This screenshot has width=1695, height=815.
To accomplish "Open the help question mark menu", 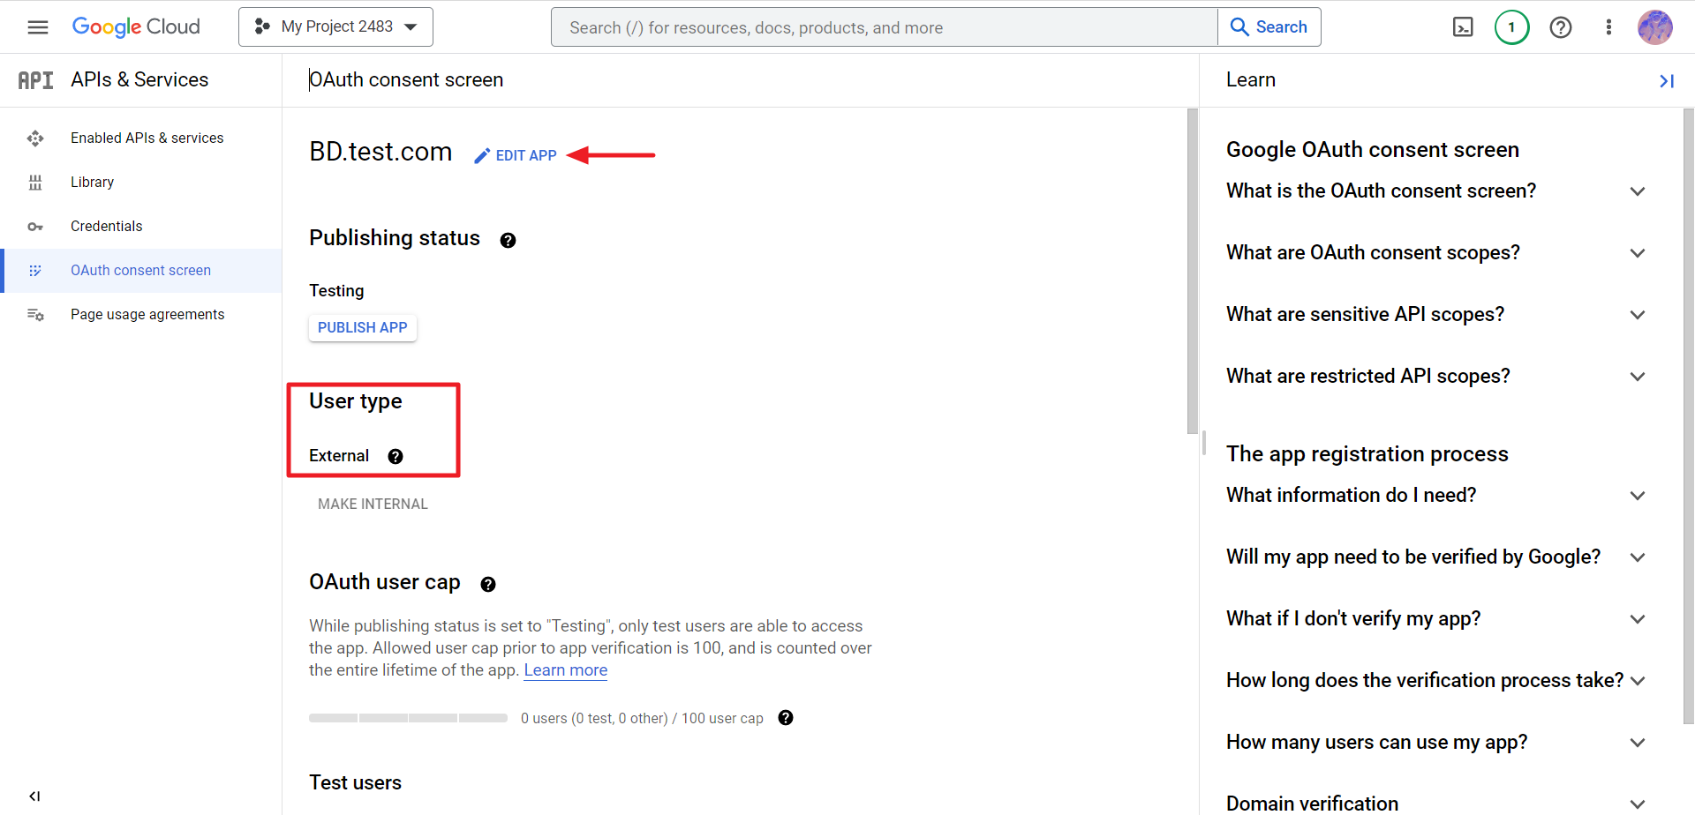I will pos(1561,27).
